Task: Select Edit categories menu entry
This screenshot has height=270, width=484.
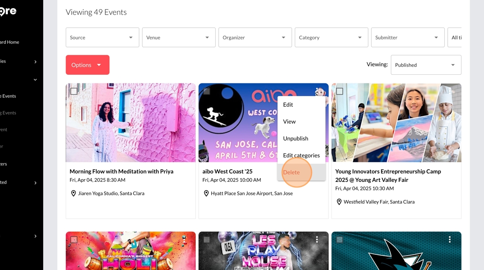Action: click(x=301, y=156)
